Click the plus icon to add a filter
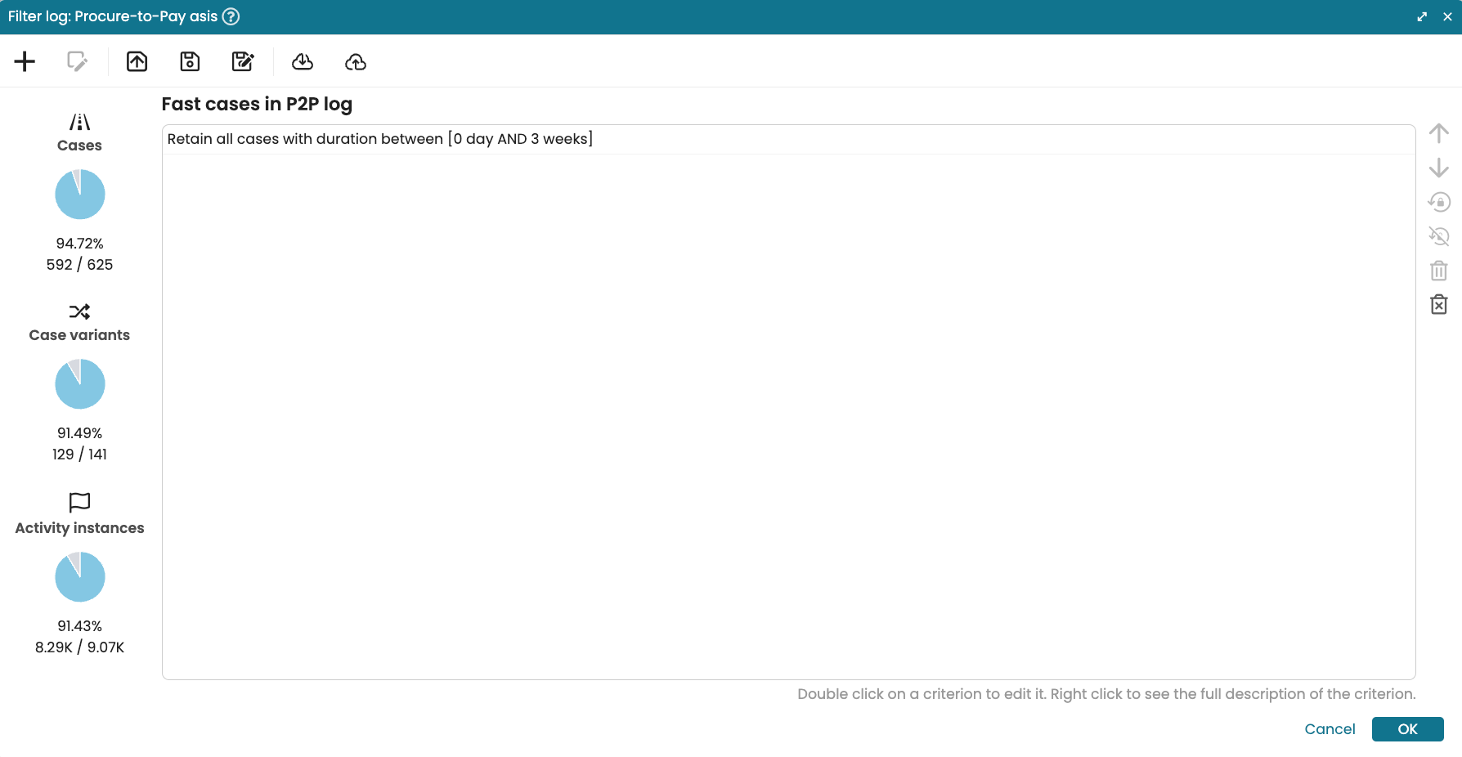The image size is (1462, 757). (25, 61)
